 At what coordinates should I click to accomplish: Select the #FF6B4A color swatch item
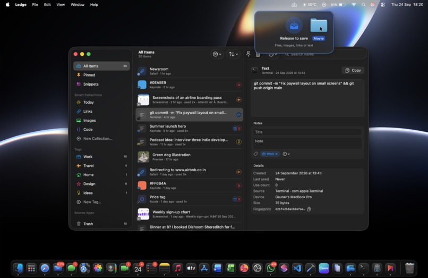coord(189,186)
